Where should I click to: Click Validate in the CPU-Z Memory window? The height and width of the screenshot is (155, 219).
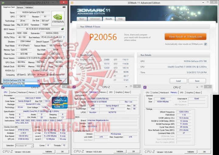click(190, 152)
